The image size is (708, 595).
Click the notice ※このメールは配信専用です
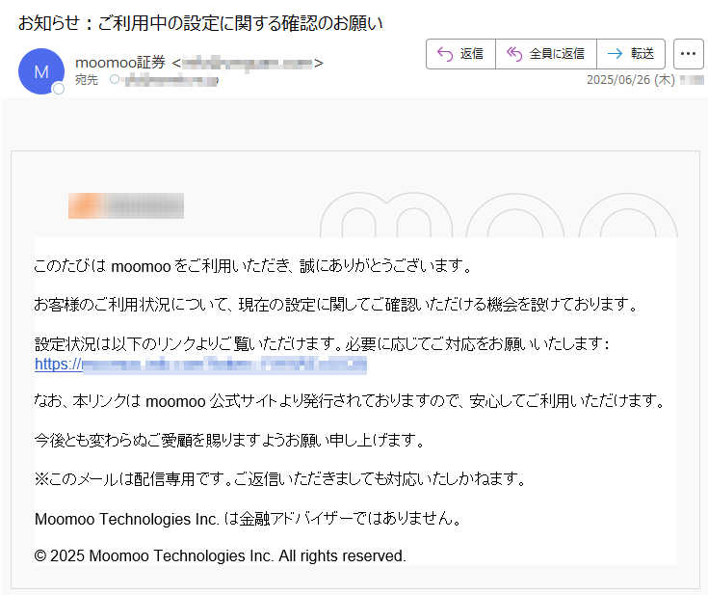point(280,479)
